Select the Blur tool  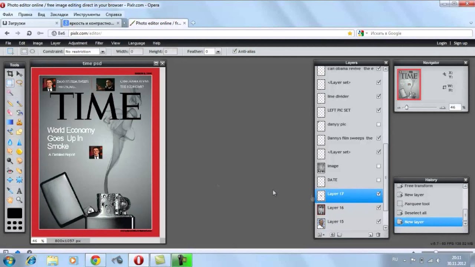pos(10,142)
